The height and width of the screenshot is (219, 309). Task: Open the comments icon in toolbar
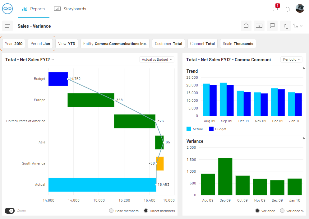272,26
